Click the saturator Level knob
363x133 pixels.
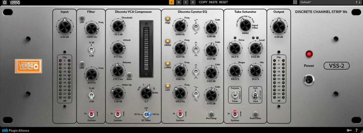pos(255,48)
